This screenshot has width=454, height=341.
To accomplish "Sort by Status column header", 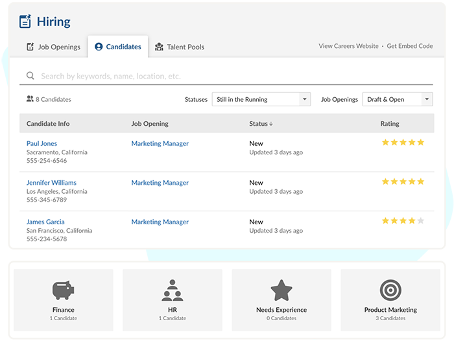I will tap(258, 124).
